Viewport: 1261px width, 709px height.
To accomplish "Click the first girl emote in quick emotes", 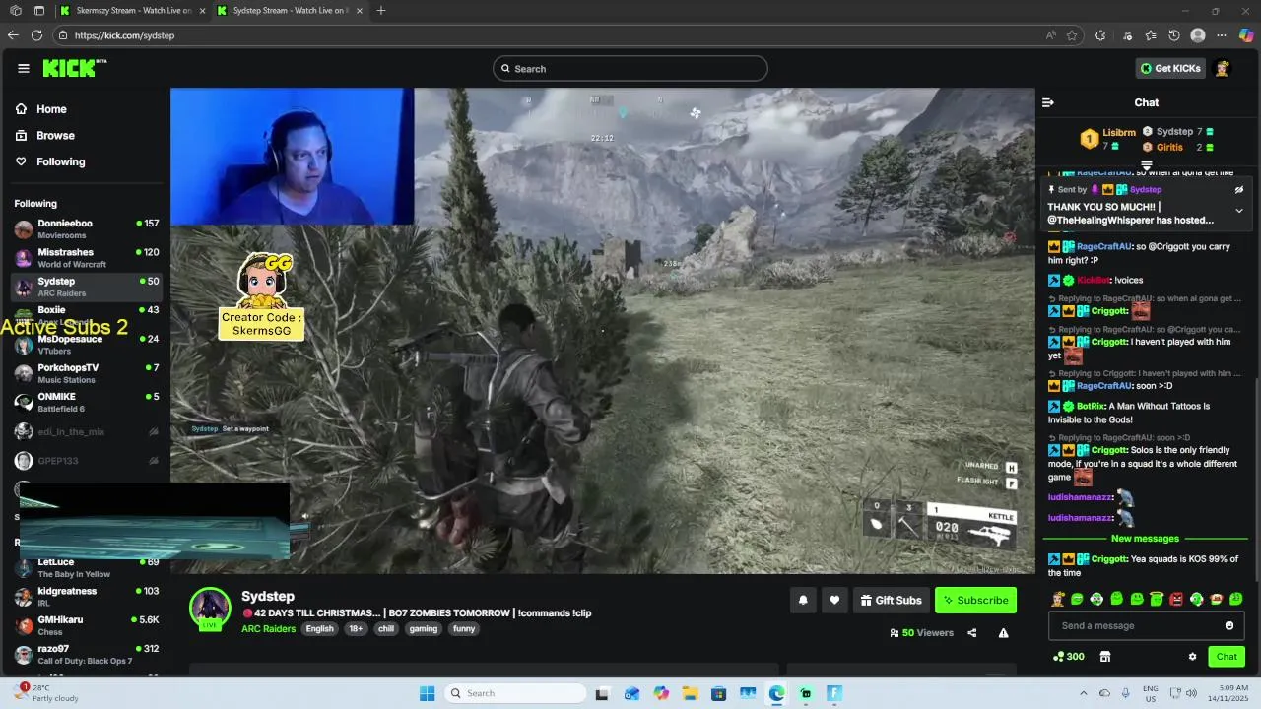I will click(1058, 599).
